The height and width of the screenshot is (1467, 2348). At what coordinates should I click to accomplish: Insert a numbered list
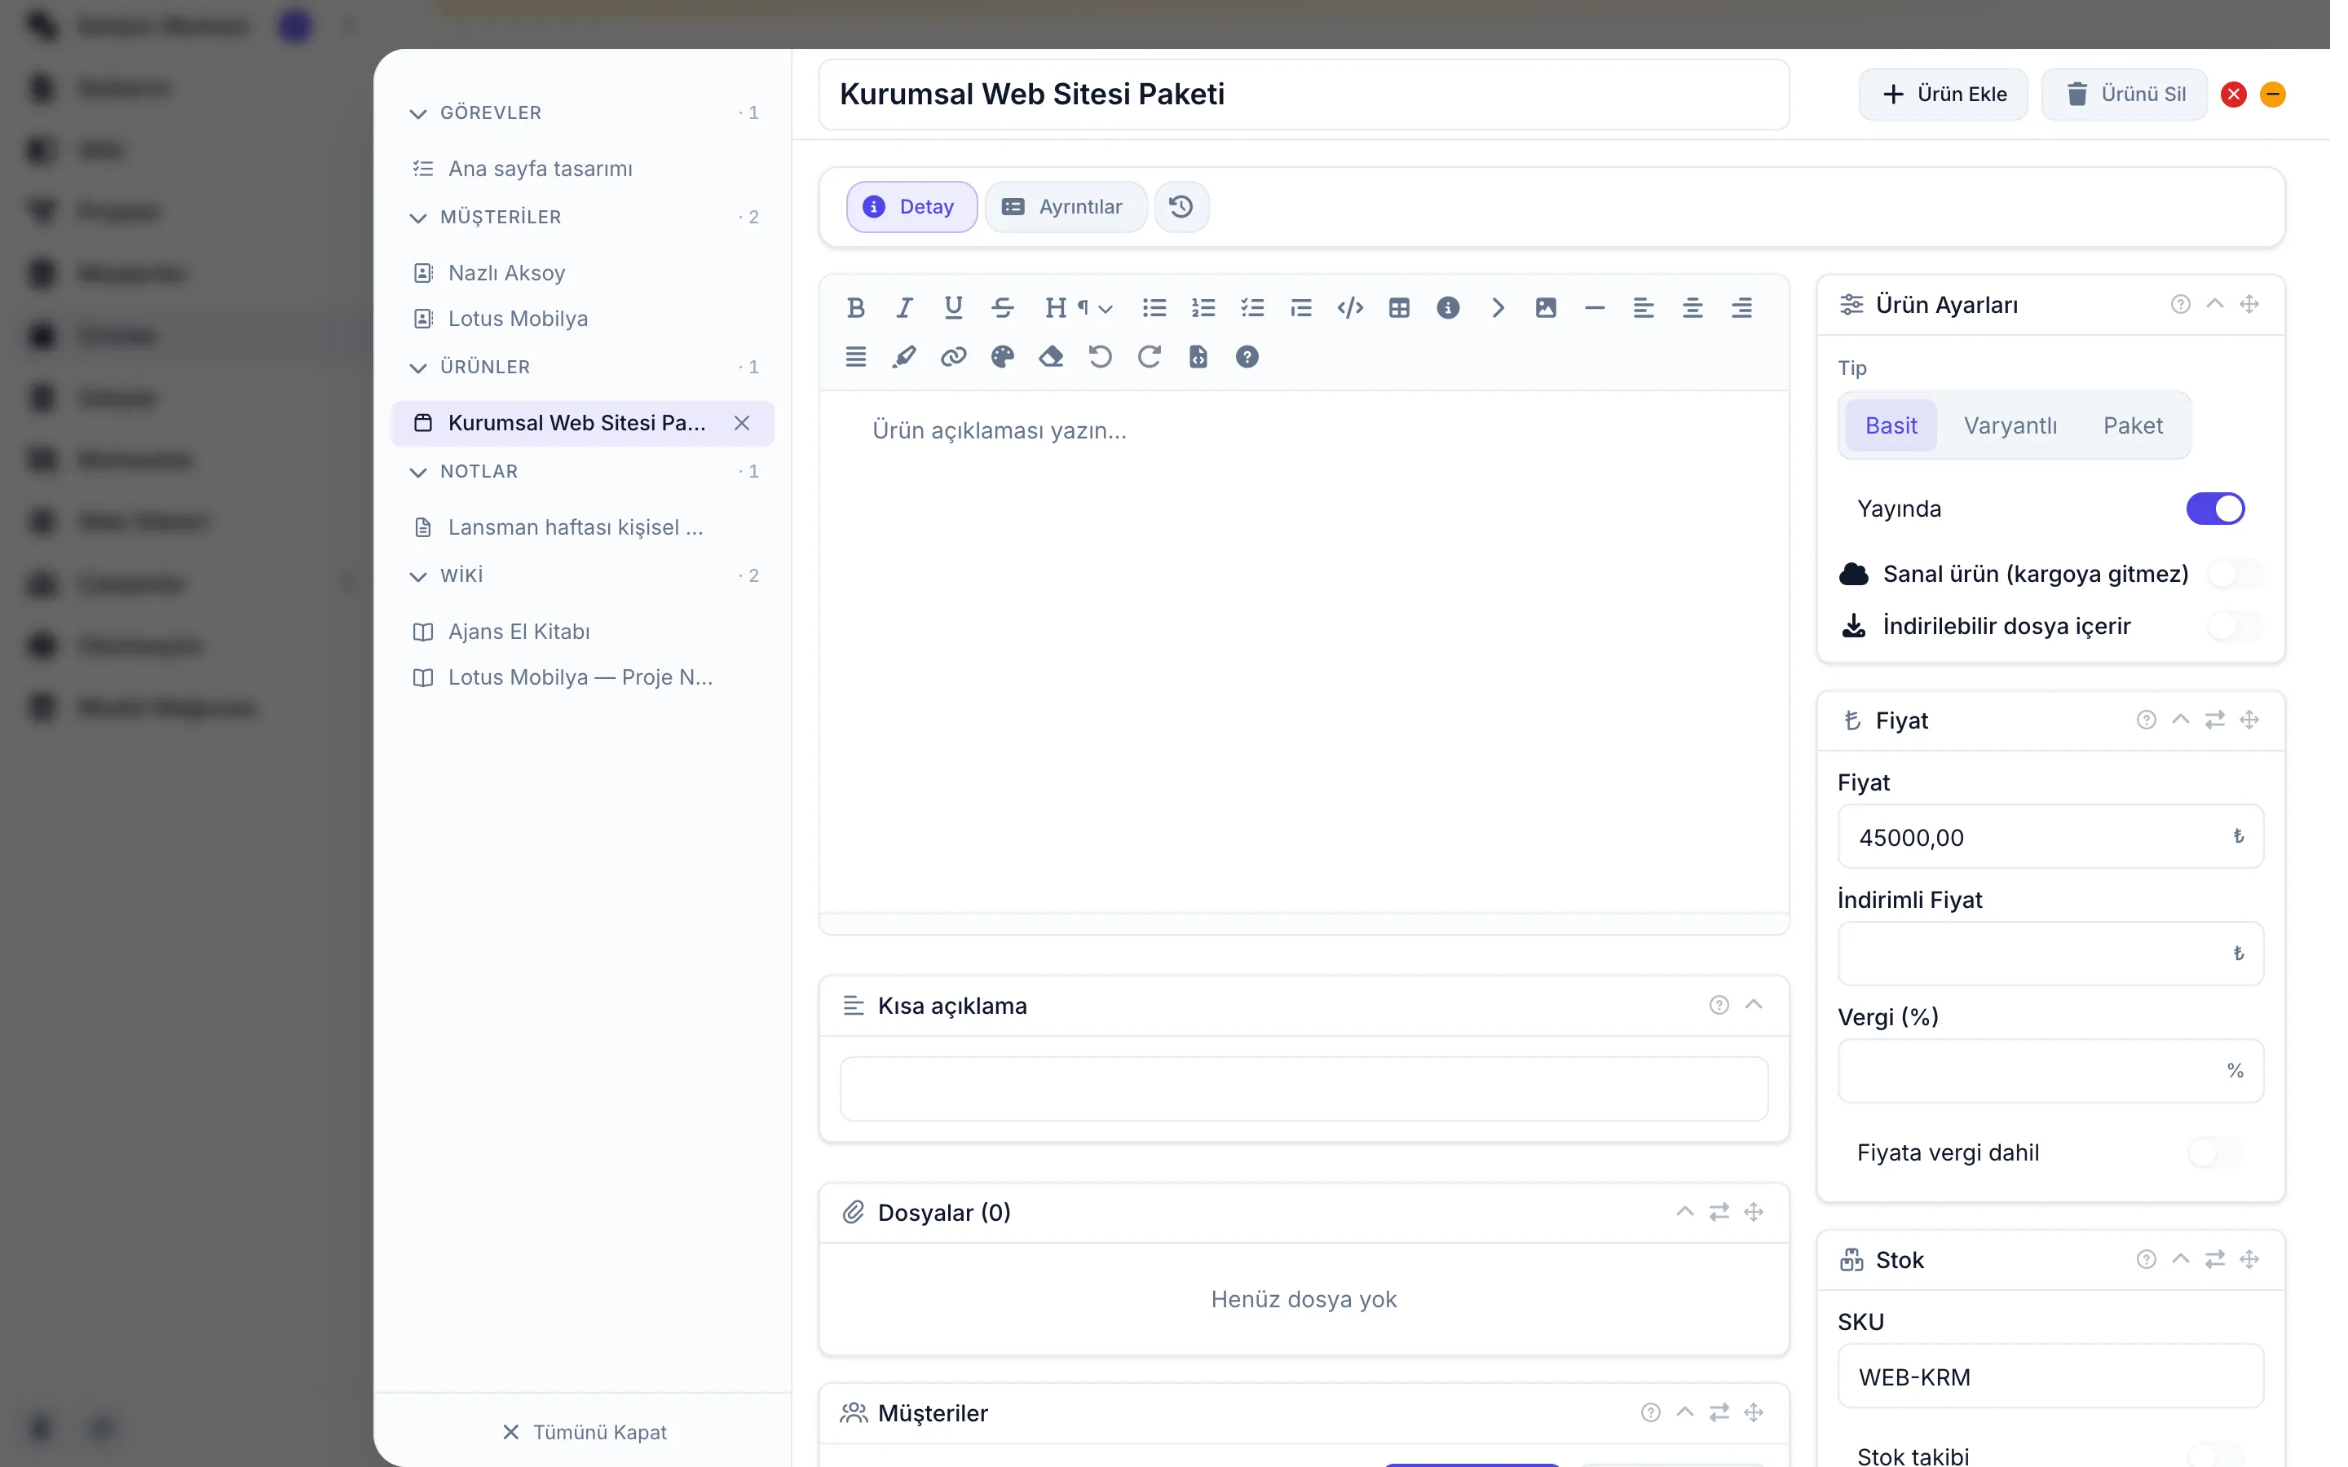click(x=1203, y=307)
